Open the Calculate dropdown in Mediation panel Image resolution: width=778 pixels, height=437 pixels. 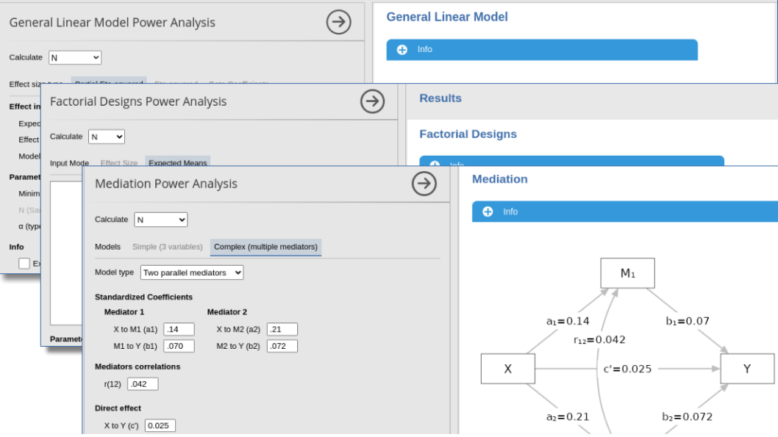tap(161, 220)
